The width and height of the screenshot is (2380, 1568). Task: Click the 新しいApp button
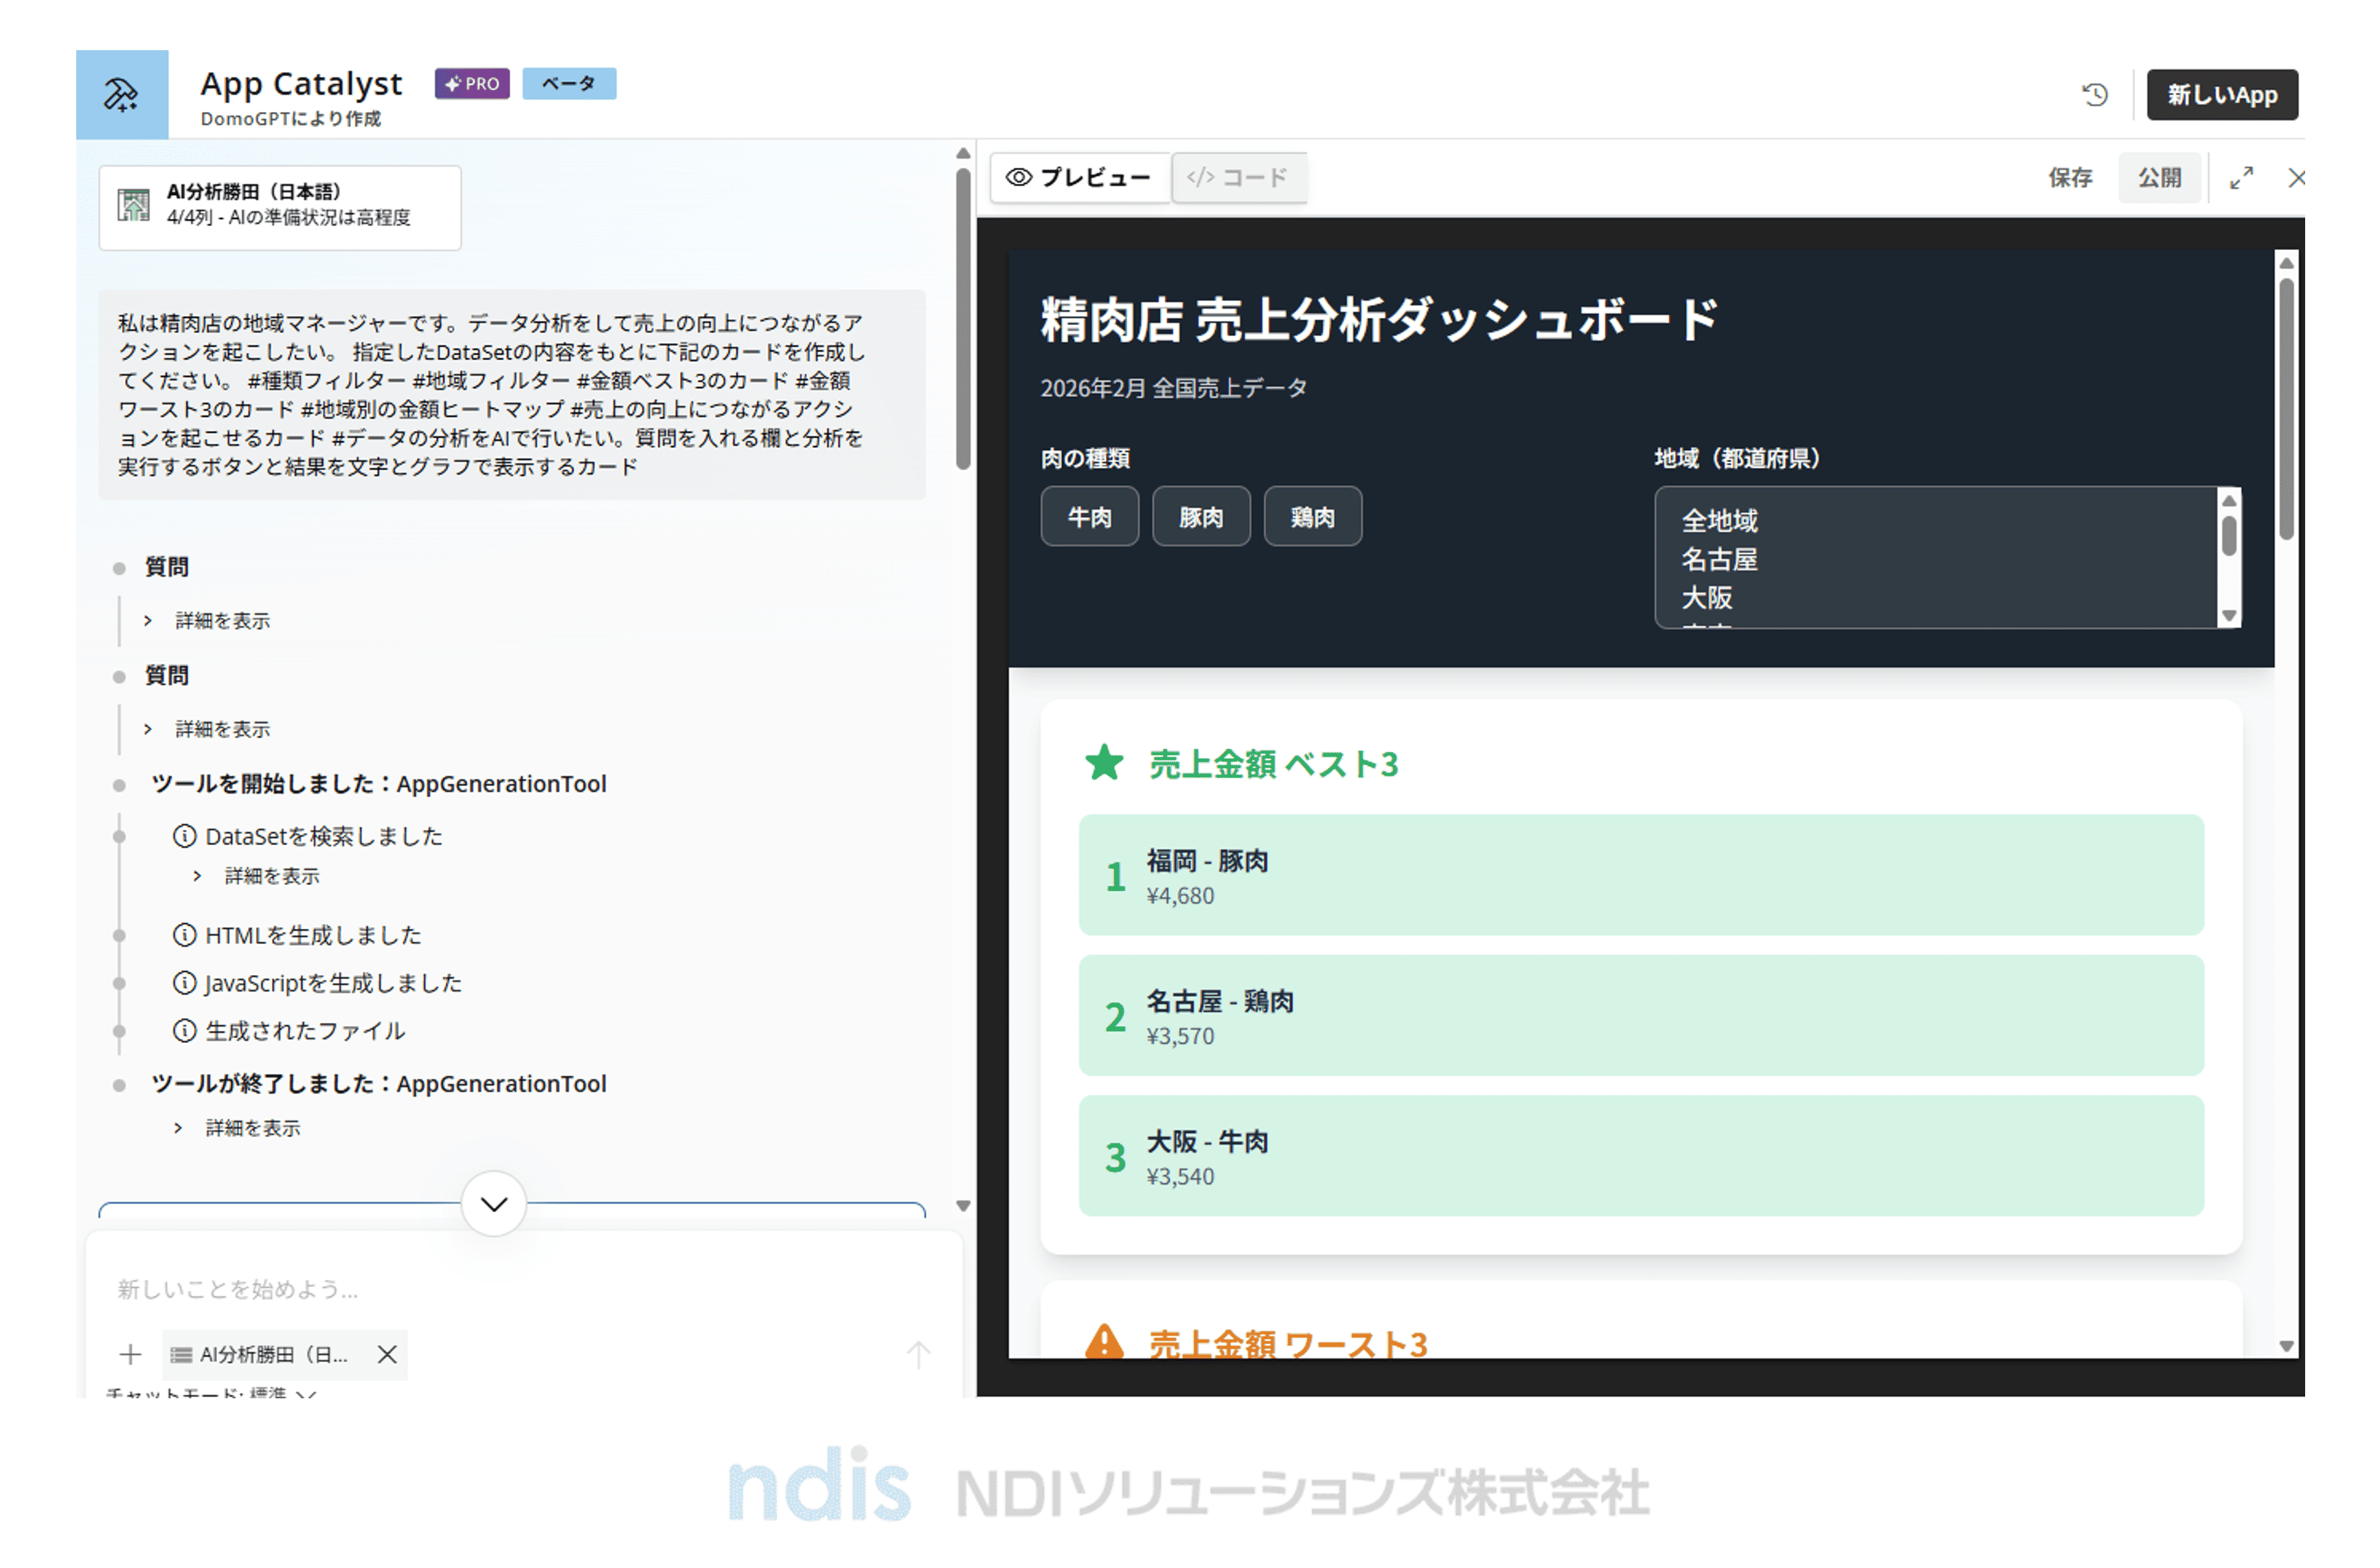pyautogui.click(x=2222, y=95)
